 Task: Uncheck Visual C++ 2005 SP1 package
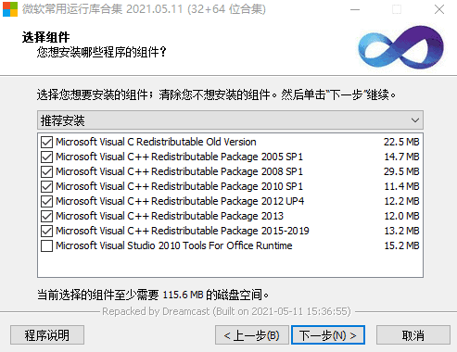[46, 157]
